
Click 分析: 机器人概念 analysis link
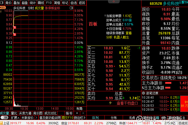[x=117, y=37]
